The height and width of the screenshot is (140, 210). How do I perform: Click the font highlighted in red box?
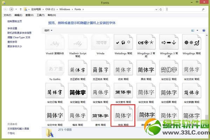click(123, 115)
